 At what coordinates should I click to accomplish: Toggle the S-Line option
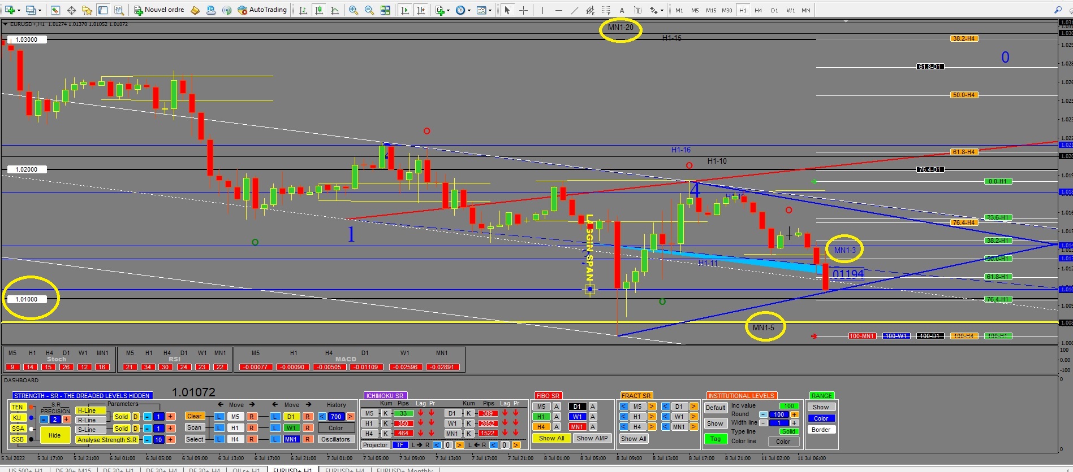tap(90, 430)
